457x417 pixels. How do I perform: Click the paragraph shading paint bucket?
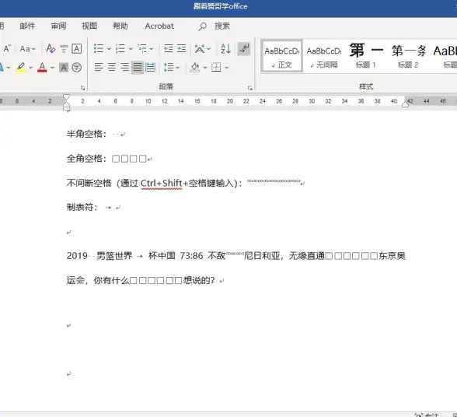195,68
